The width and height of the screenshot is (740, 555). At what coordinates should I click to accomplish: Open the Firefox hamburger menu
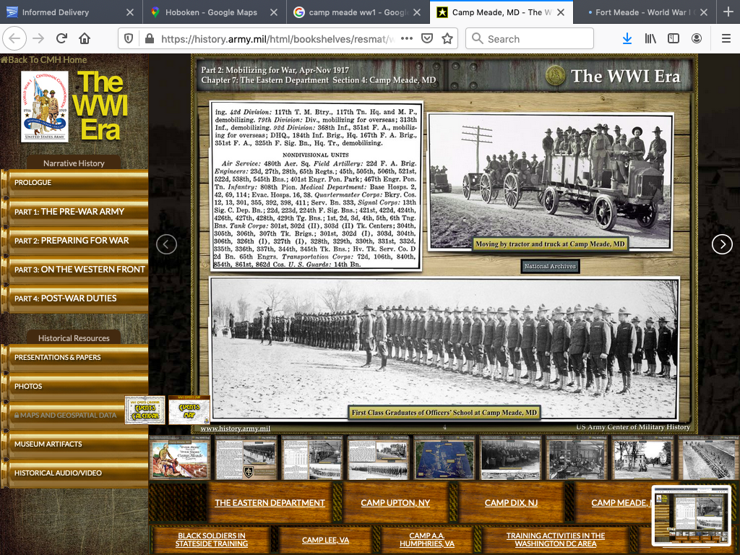point(725,38)
